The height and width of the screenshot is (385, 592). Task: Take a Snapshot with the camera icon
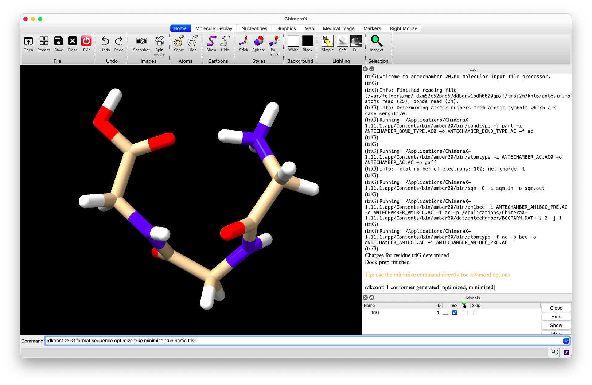pos(141,44)
